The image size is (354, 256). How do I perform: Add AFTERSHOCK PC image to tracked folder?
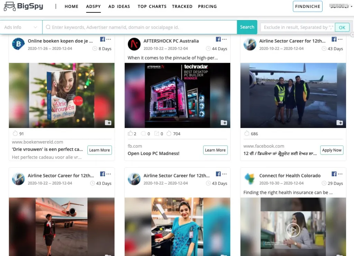(224, 122)
